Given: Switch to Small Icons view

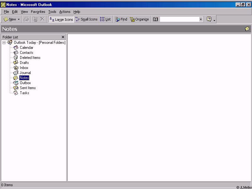Looking at the screenshot, I should [x=87, y=19].
